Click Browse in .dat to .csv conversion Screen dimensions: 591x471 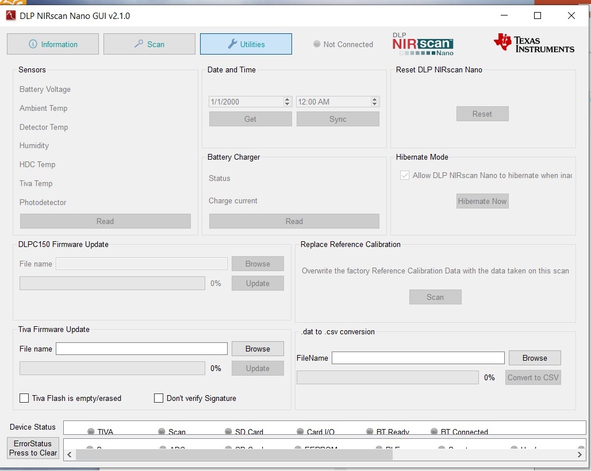[535, 358]
